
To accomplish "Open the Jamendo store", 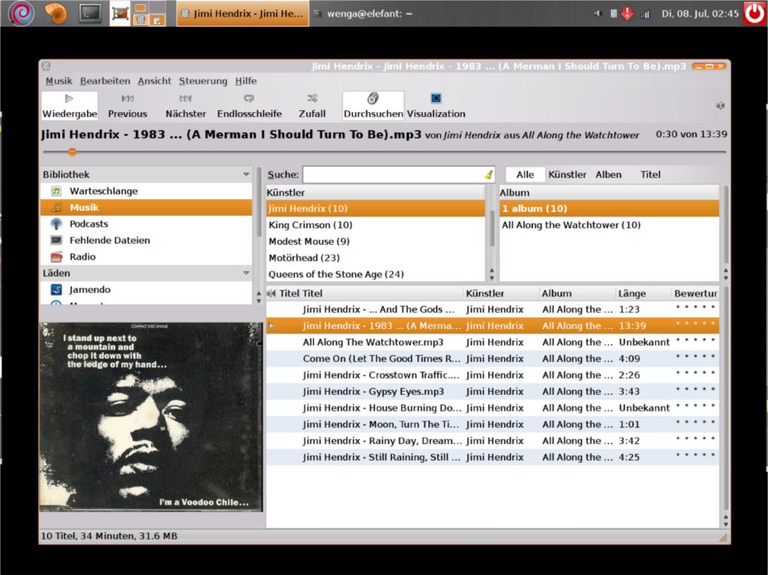I will (x=146, y=290).
